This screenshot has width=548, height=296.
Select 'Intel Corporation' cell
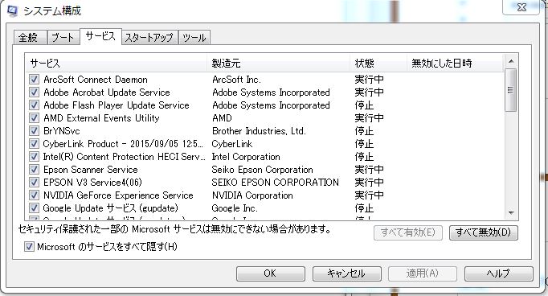(x=246, y=157)
